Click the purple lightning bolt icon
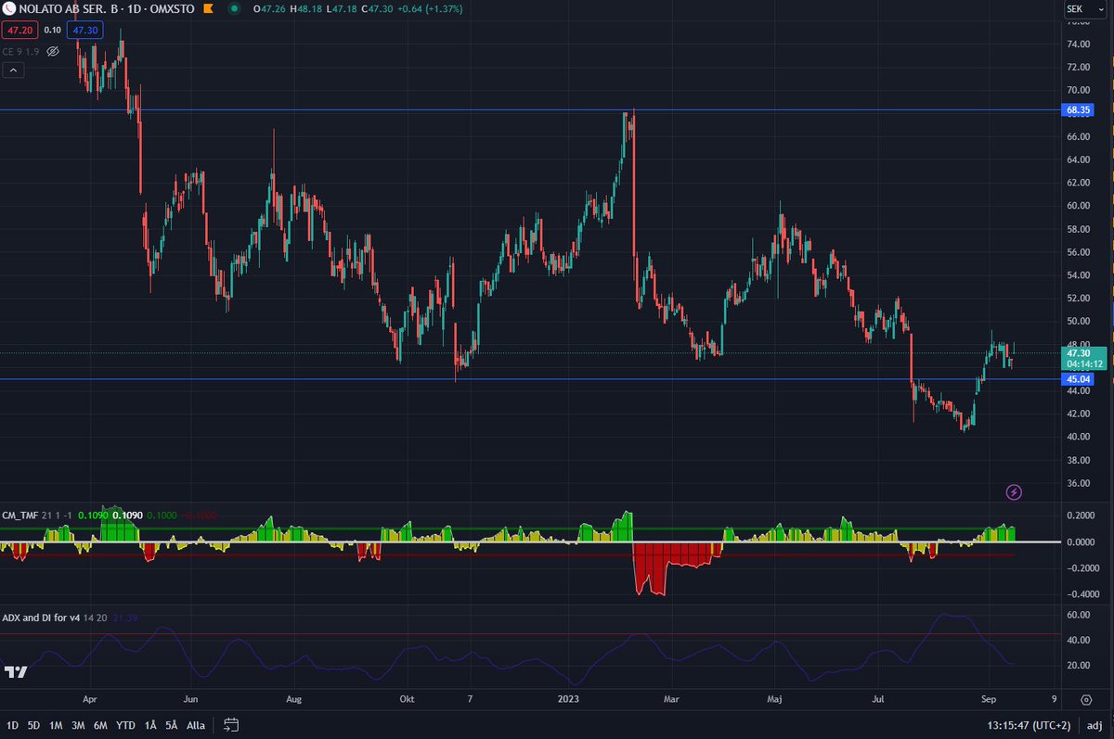 coord(1015,491)
